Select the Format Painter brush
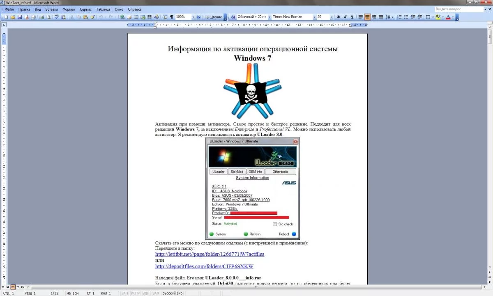The height and width of the screenshot is (296, 493). 92,17
